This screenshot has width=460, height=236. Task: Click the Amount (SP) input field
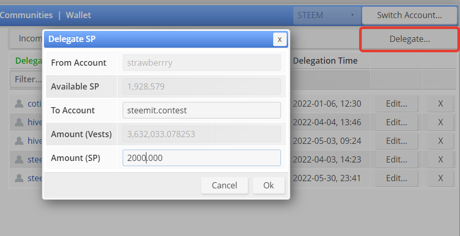tap(202, 158)
